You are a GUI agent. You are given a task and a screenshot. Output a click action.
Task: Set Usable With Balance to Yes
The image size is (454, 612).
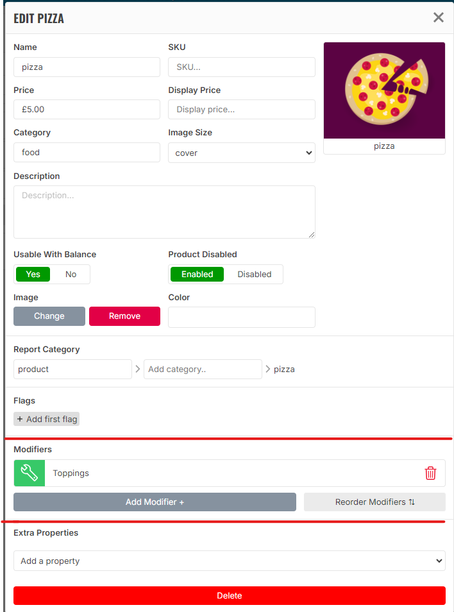pos(33,274)
